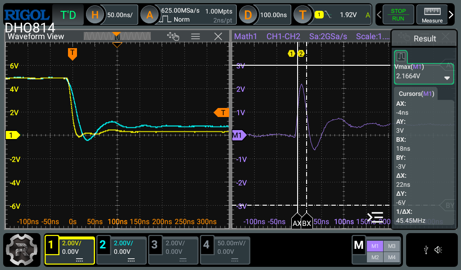
Task: Click the speaker sound icon
Action: pyautogui.click(x=439, y=250)
